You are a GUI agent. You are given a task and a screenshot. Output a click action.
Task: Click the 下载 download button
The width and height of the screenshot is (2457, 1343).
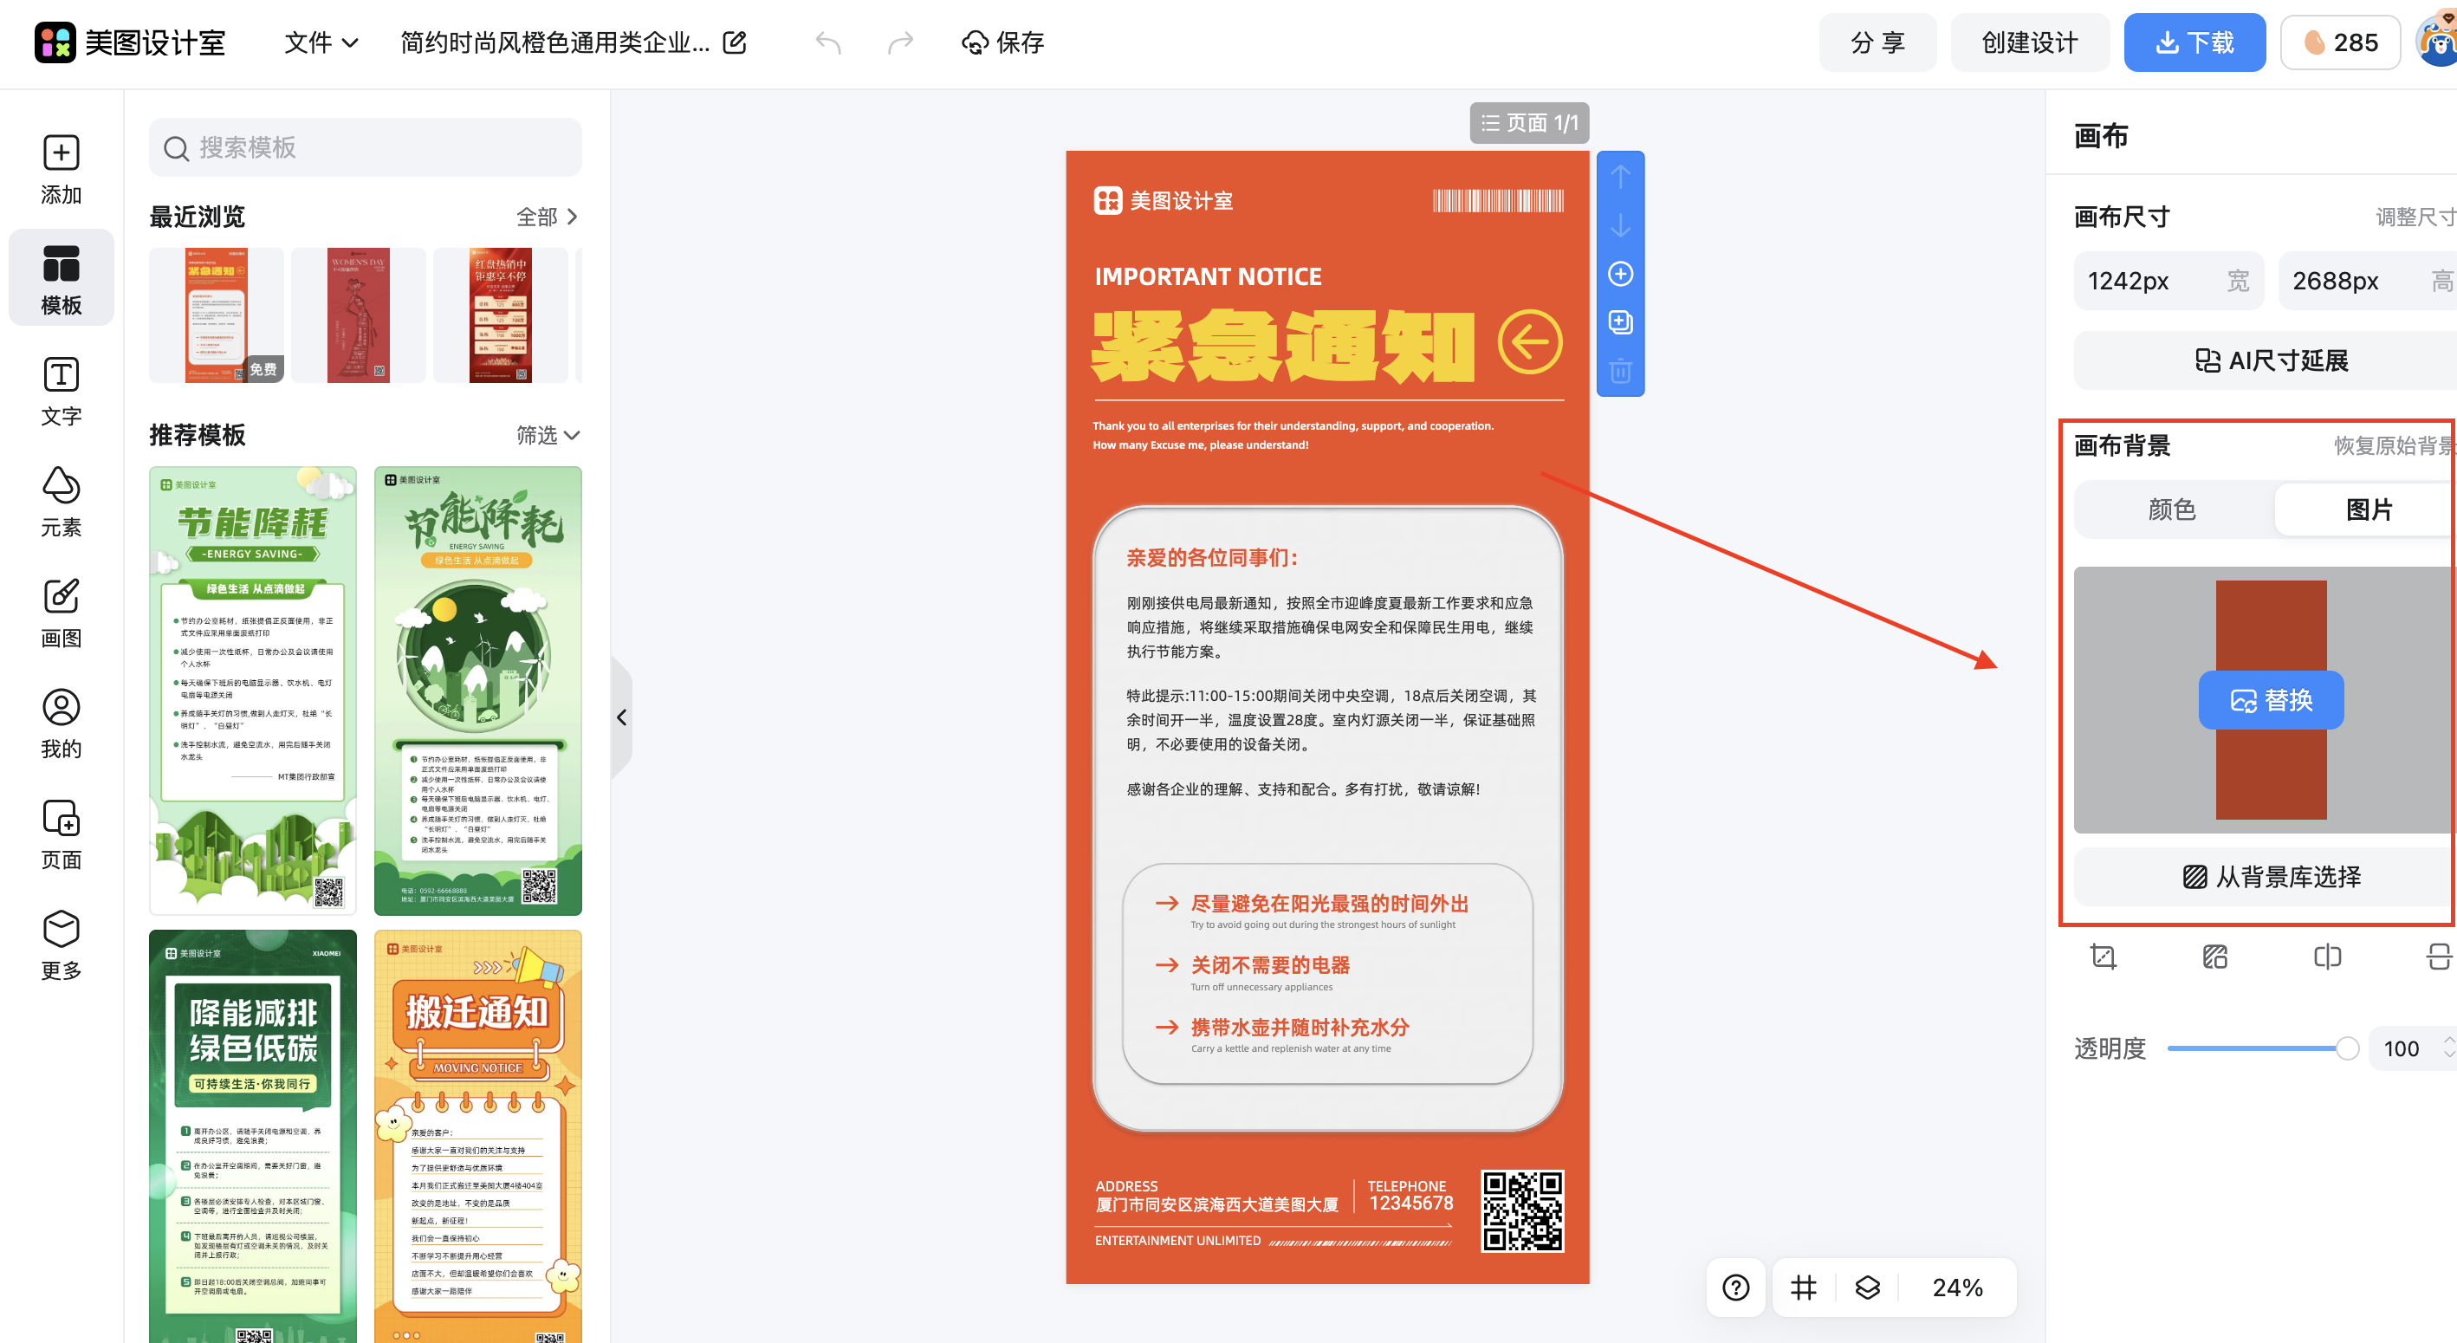(x=2194, y=42)
